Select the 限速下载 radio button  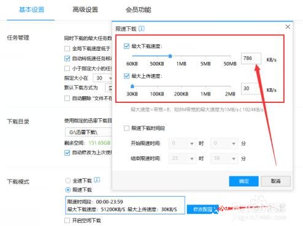(67, 190)
